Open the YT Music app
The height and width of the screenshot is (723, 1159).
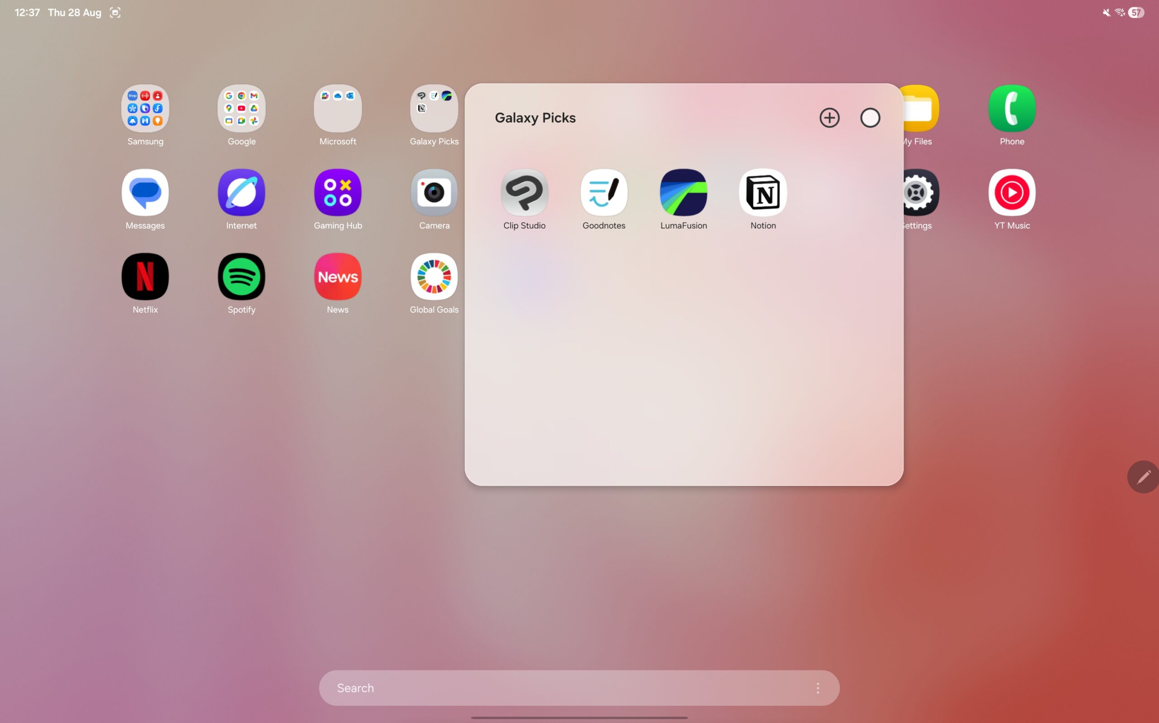(1012, 193)
